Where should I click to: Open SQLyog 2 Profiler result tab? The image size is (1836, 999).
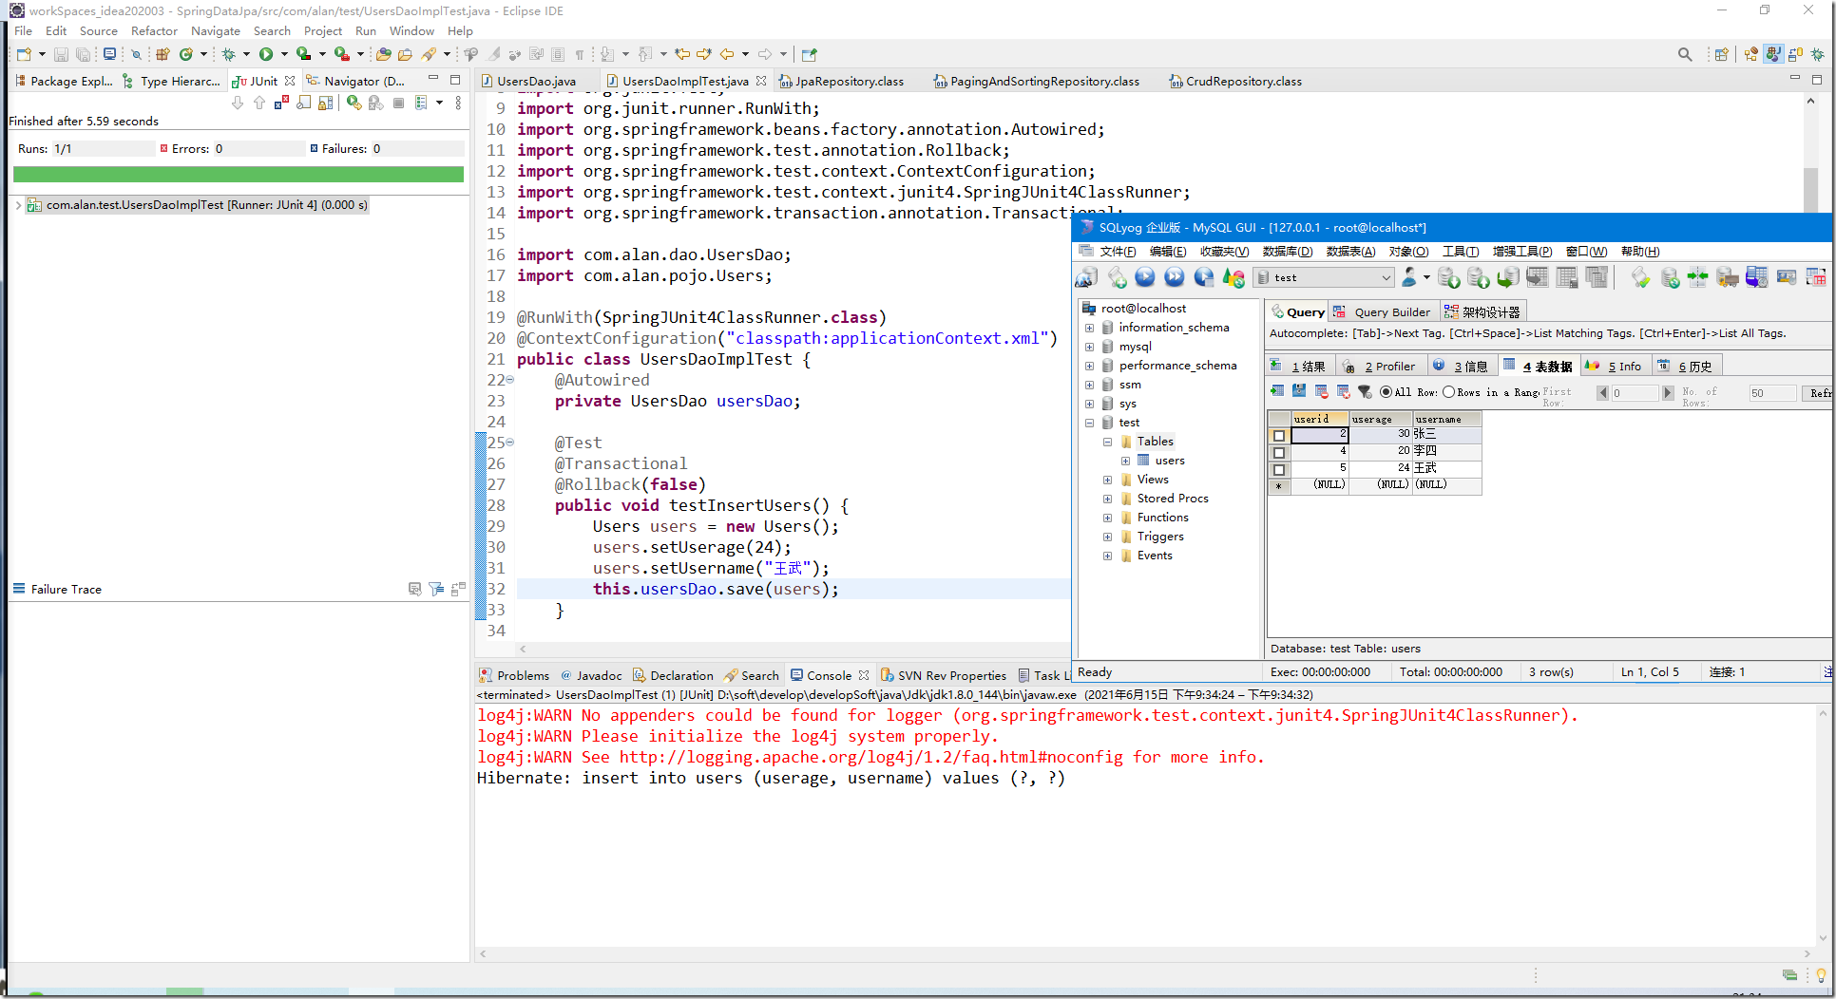coord(1381,367)
